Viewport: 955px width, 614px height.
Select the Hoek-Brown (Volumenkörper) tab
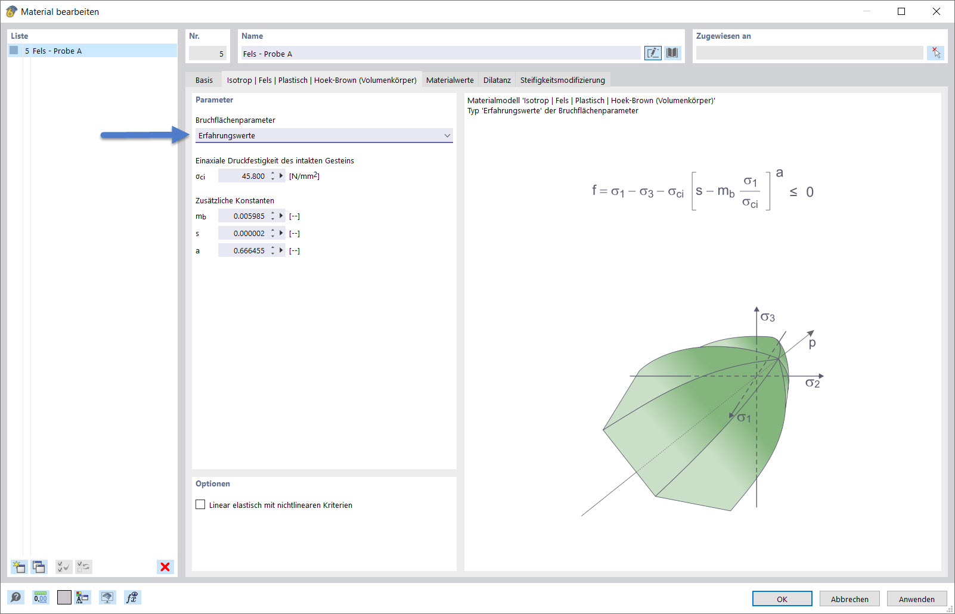322,80
